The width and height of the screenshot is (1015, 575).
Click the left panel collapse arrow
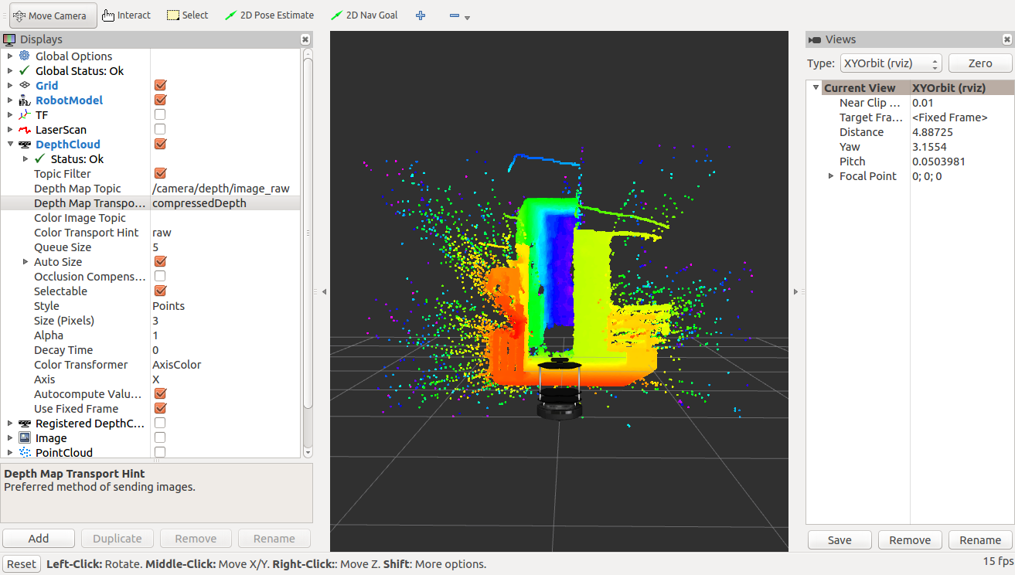point(324,291)
